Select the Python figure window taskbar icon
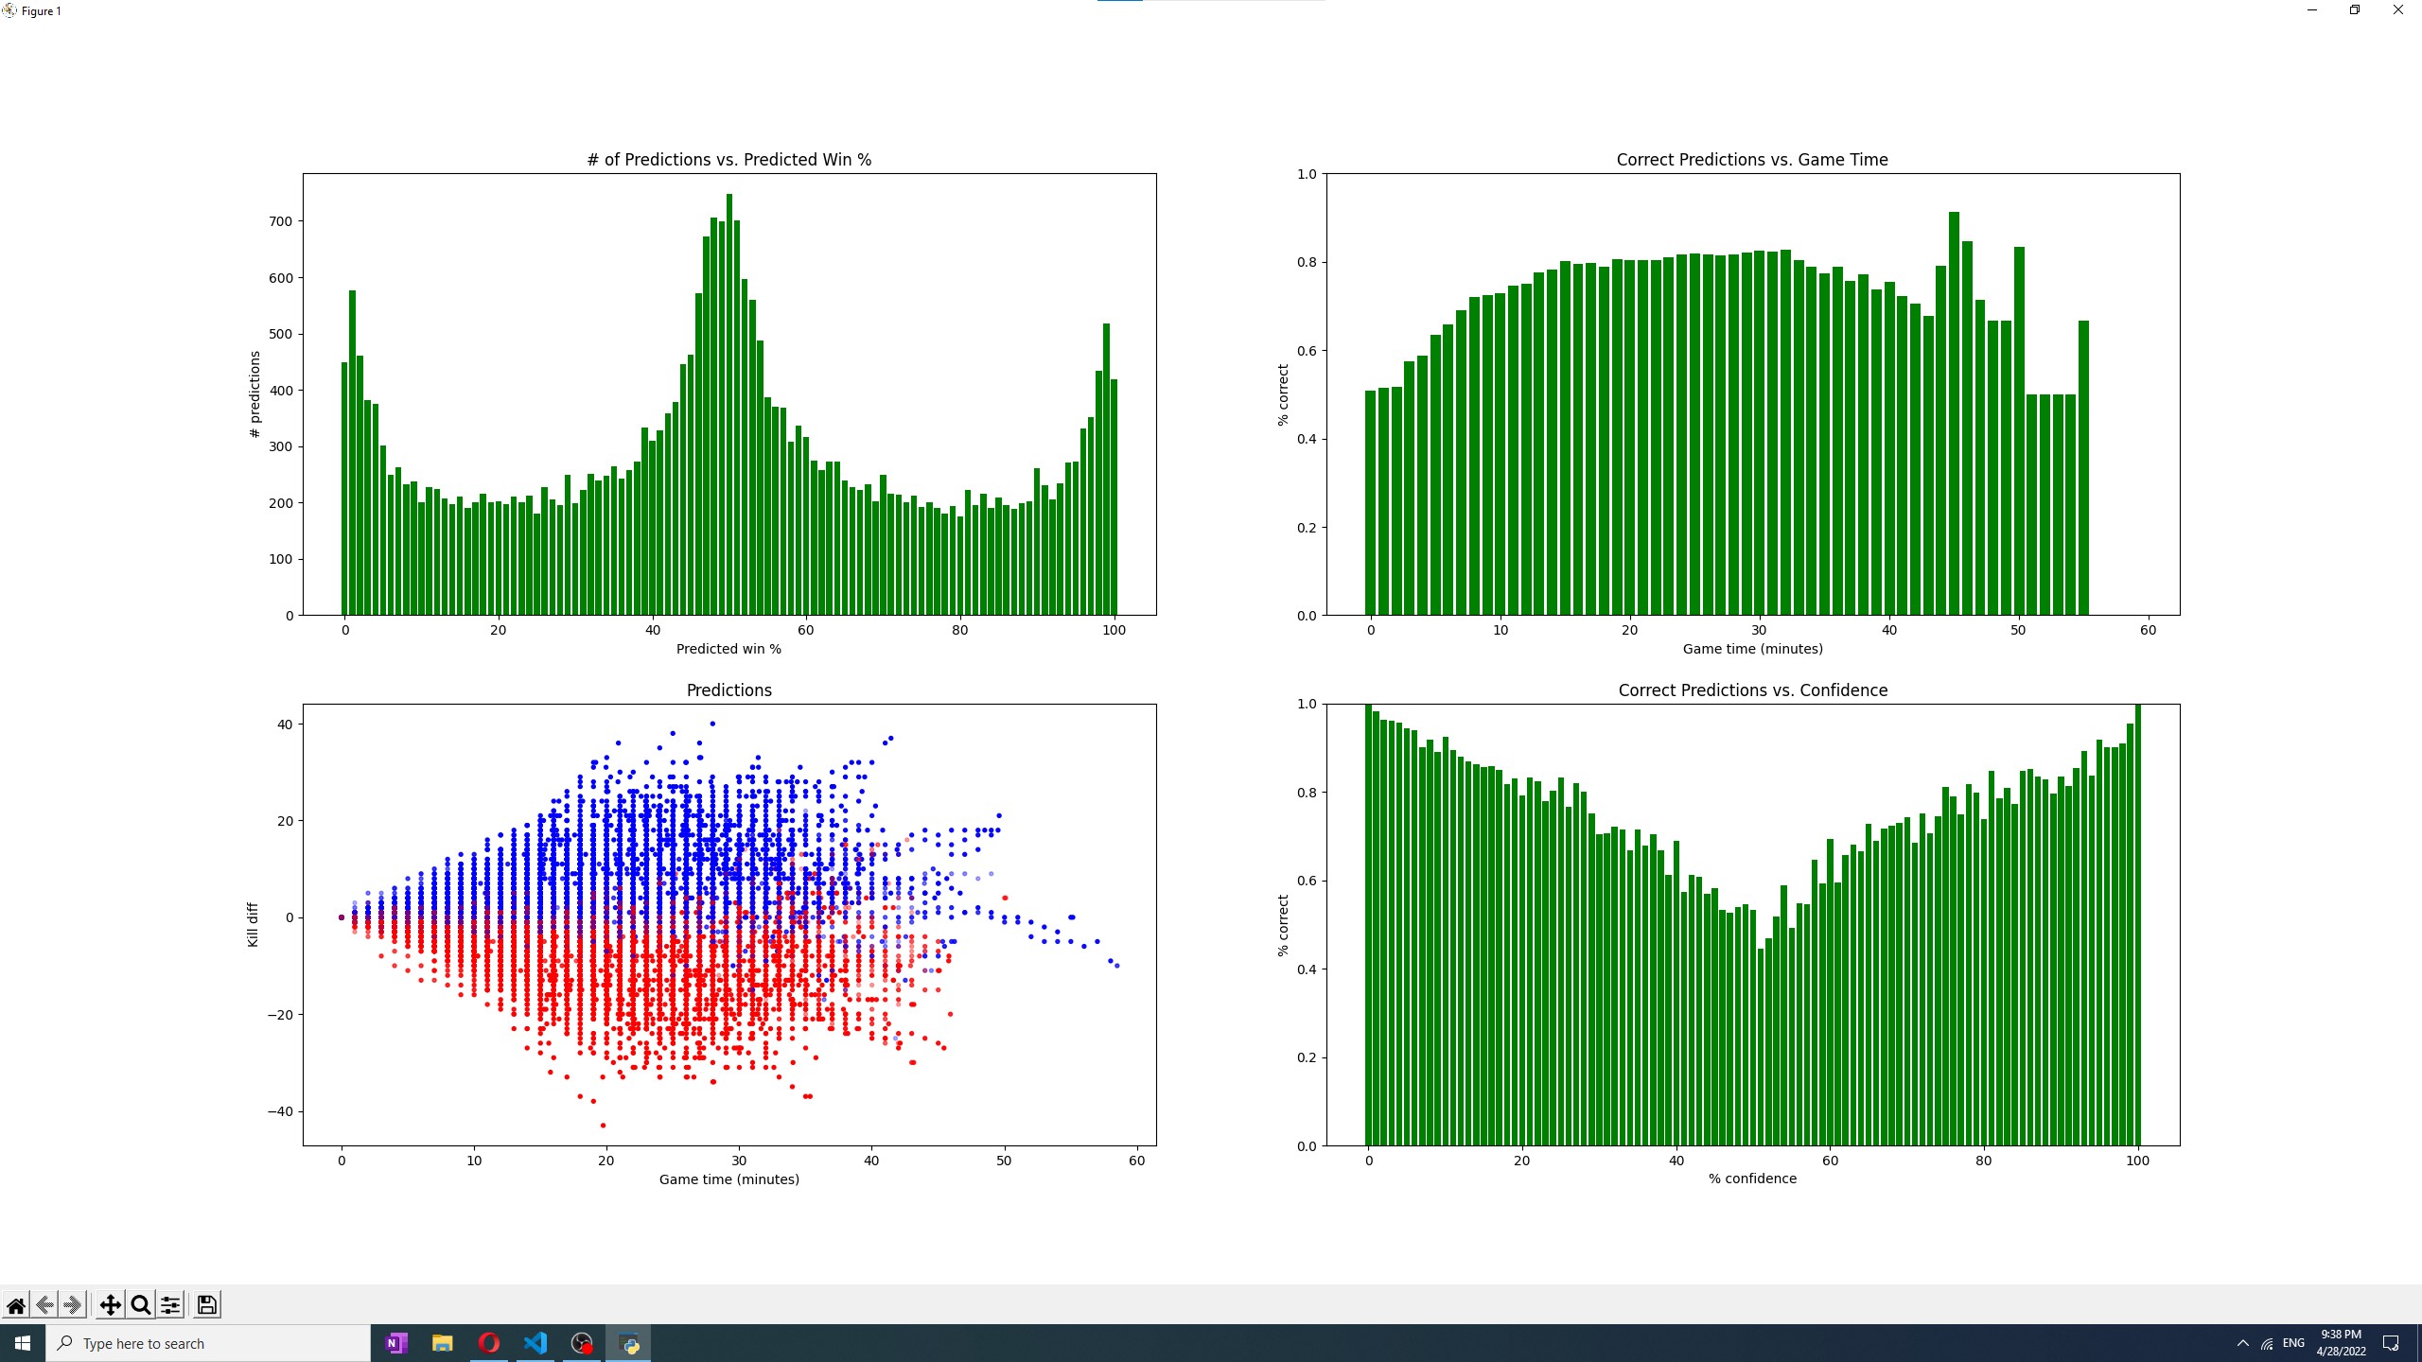This screenshot has width=2422, height=1362. click(x=628, y=1343)
